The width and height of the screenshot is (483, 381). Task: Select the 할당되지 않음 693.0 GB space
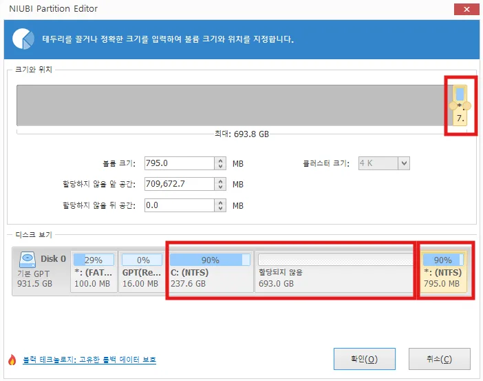[335, 271]
